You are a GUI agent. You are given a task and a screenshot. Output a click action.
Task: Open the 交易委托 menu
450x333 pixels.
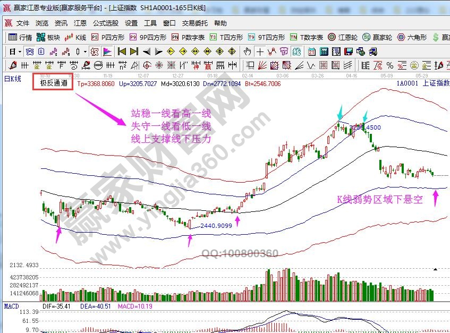pos(195,23)
